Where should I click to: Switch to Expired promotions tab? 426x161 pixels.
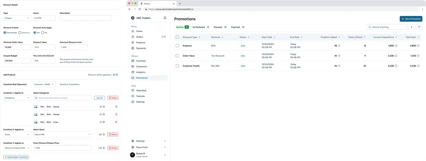(x=238, y=27)
